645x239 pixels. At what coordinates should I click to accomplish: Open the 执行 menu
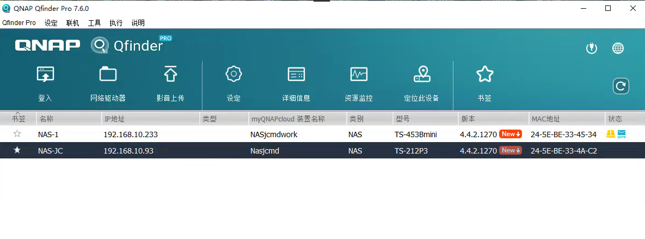116,23
